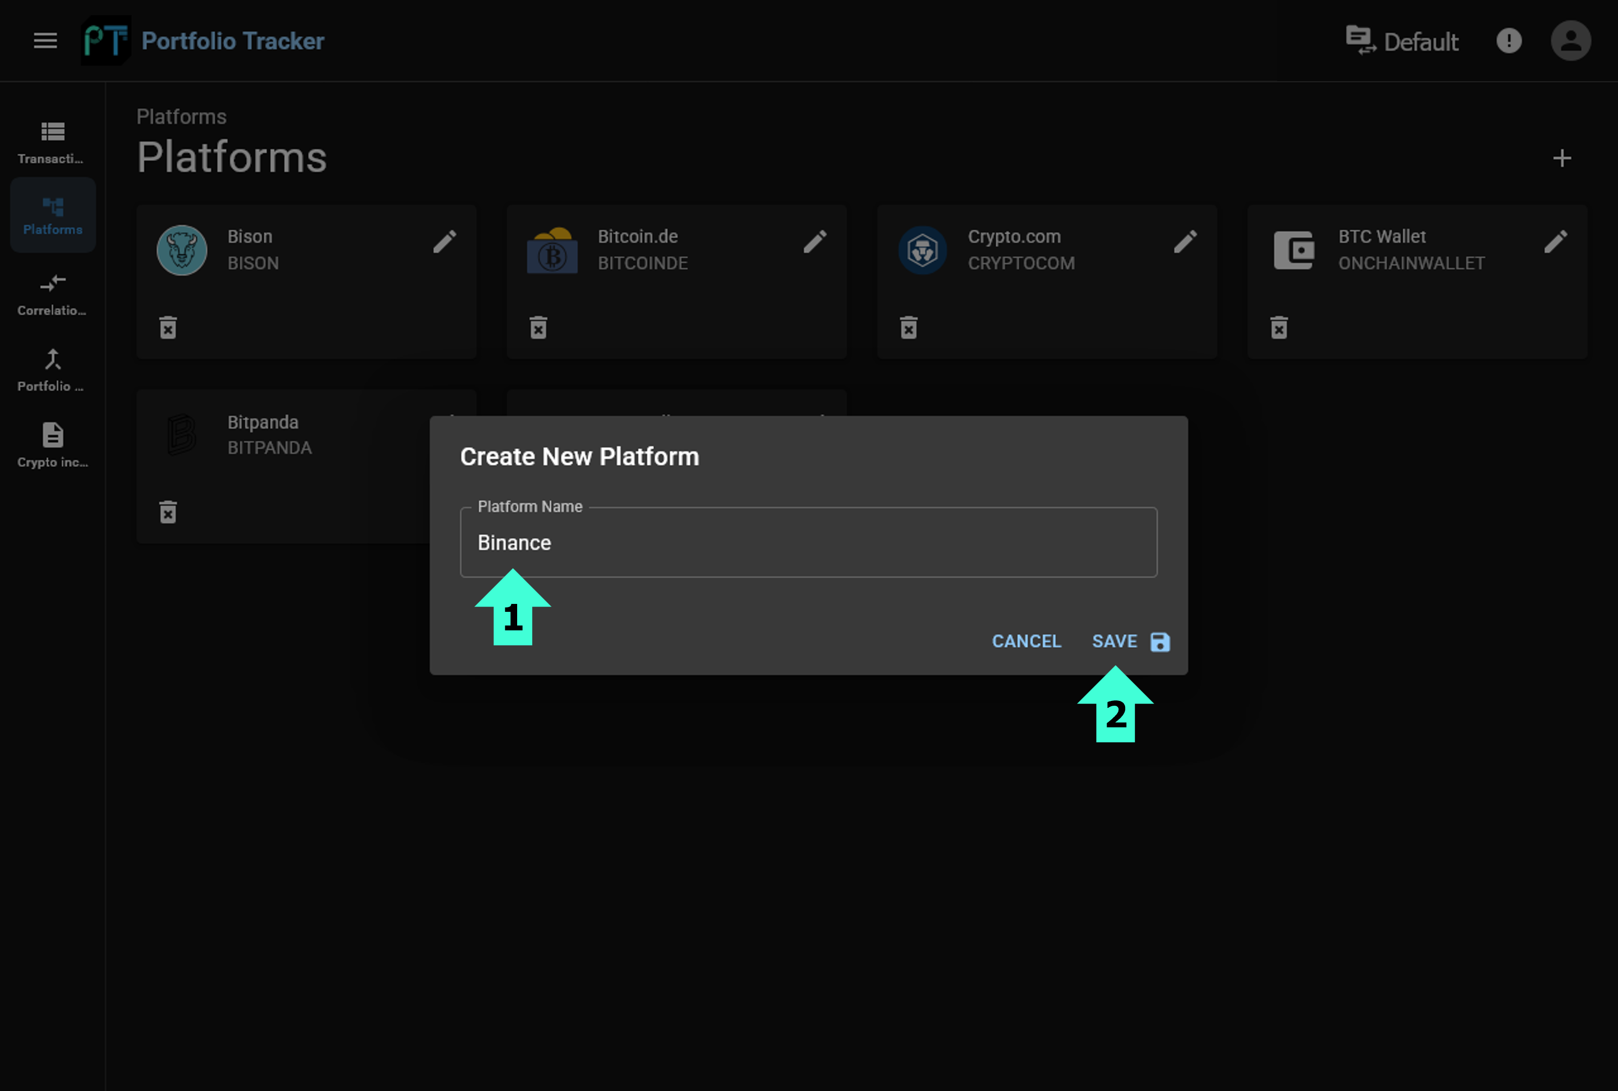This screenshot has height=1091, width=1618.
Task: Edit the Bison platform
Action: coord(445,242)
